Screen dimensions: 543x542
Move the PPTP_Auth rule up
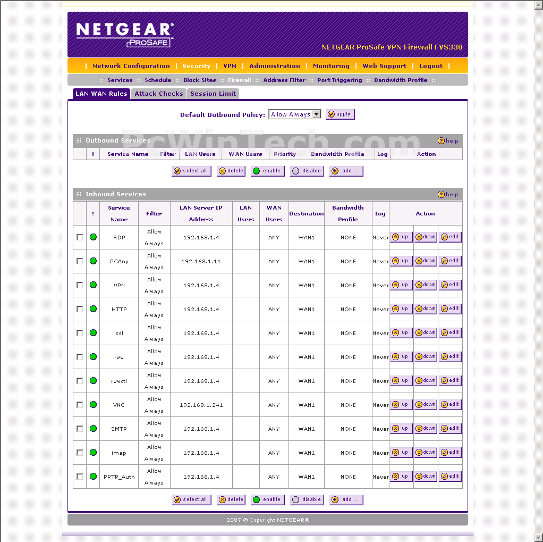[x=401, y=477]
